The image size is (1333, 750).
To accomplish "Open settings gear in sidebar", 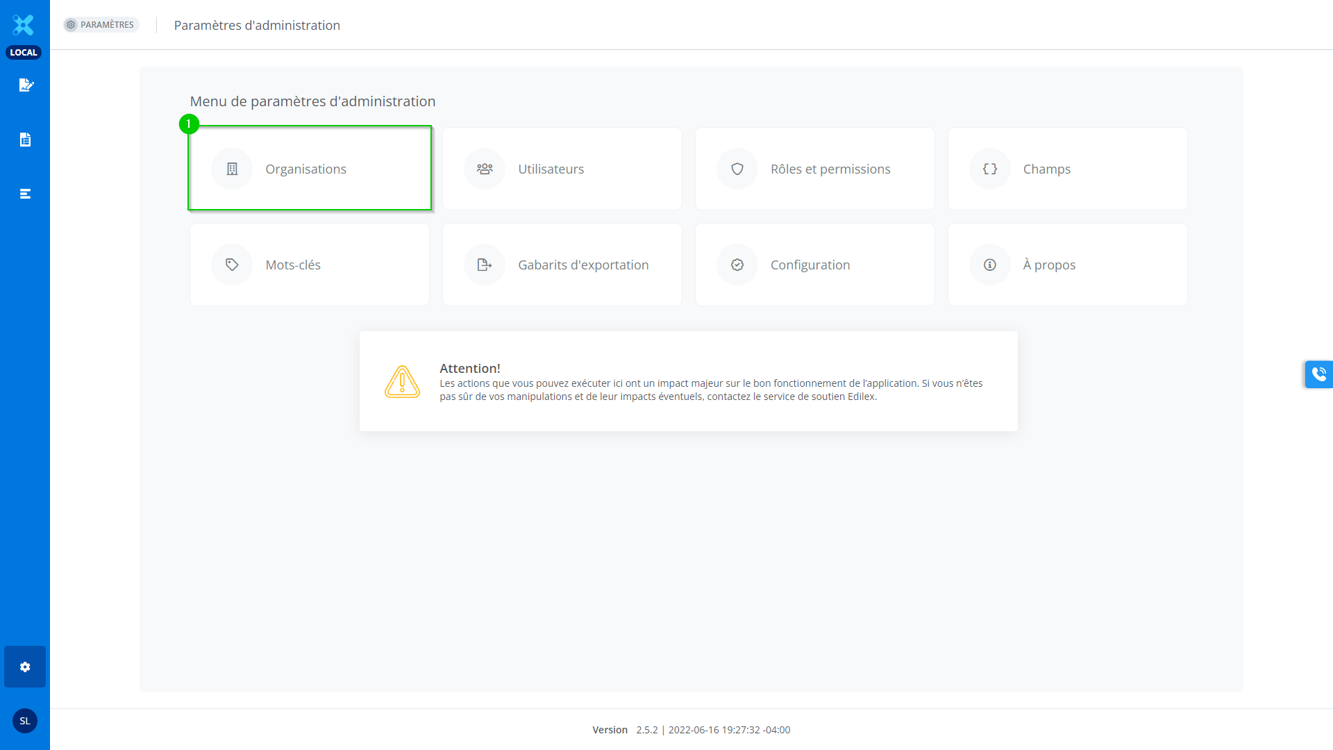I will [x=25, y=667].
